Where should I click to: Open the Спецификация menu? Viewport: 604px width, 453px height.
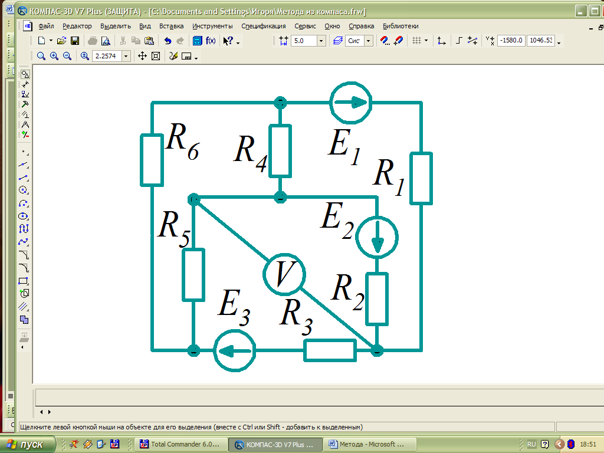coord(264,26)
